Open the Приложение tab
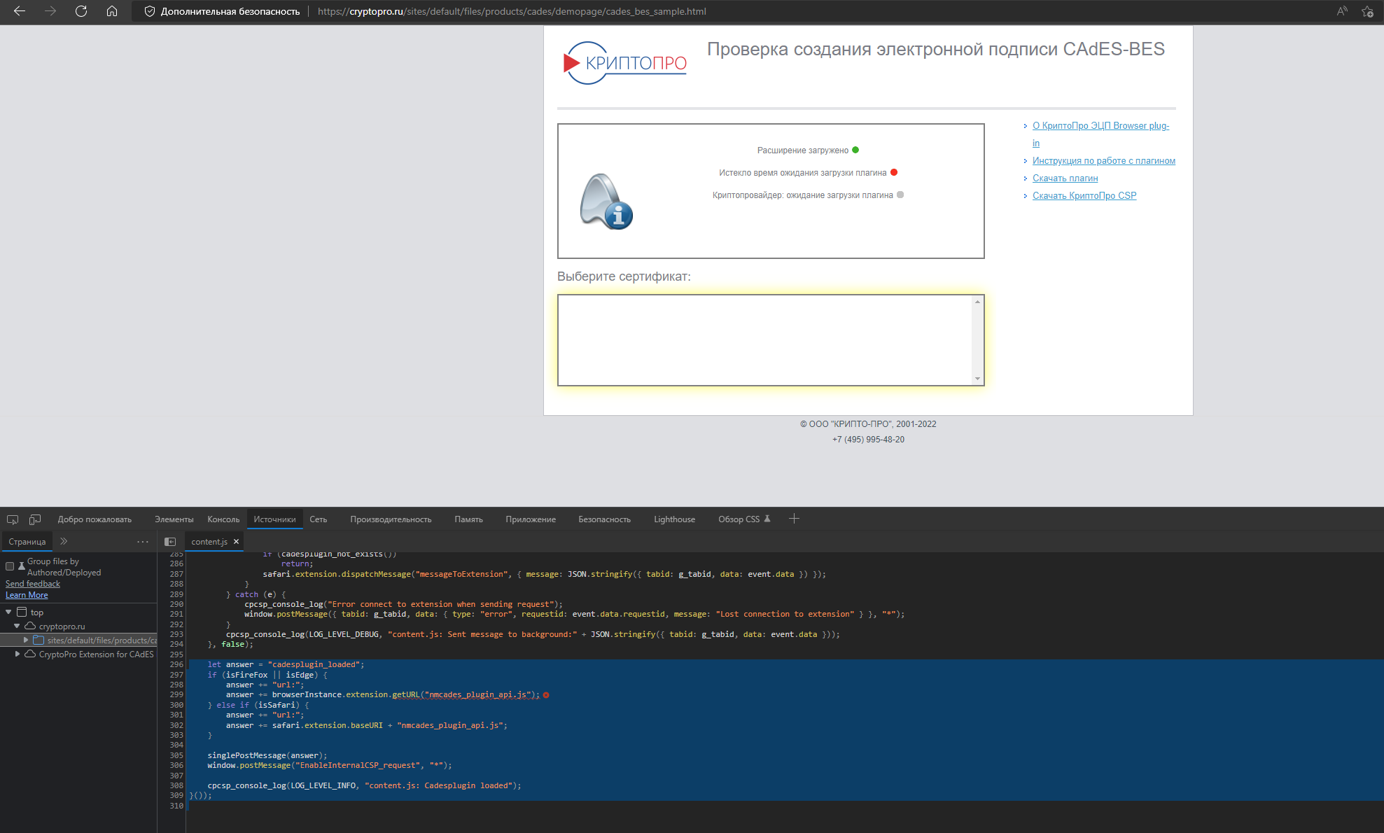1384x833 pixels. [531, 519]
